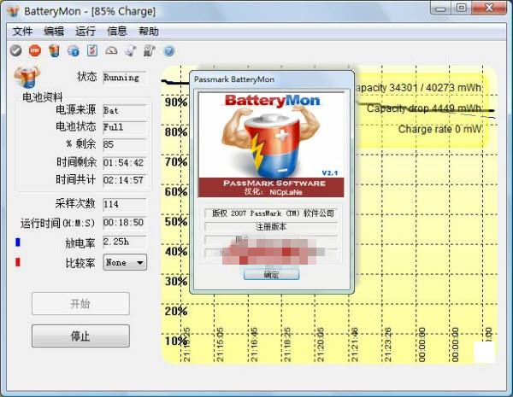Image resolution: width=513 pixels, height=397 pixels.
Task: Click the blue 放电率 color marker
Action: tap(18, 242)
